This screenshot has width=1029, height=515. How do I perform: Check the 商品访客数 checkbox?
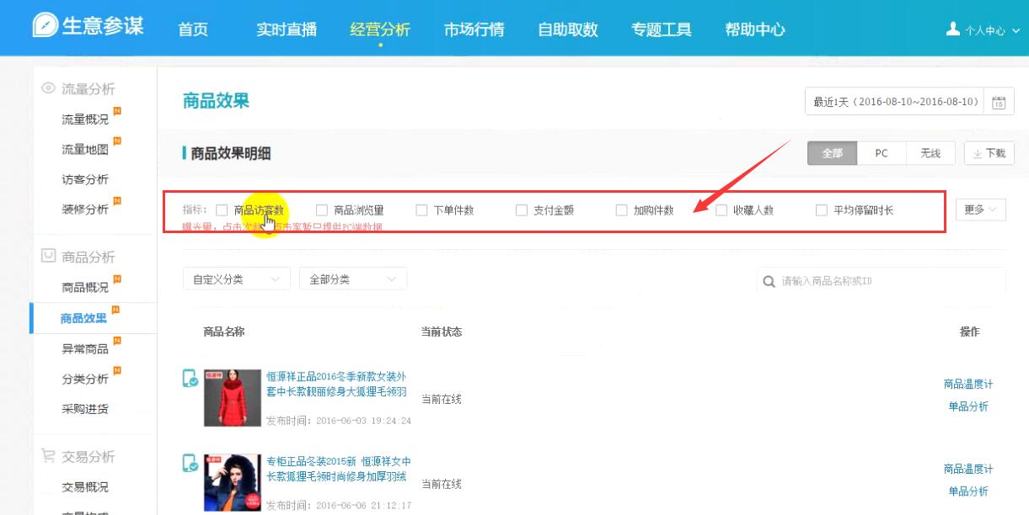222,210
